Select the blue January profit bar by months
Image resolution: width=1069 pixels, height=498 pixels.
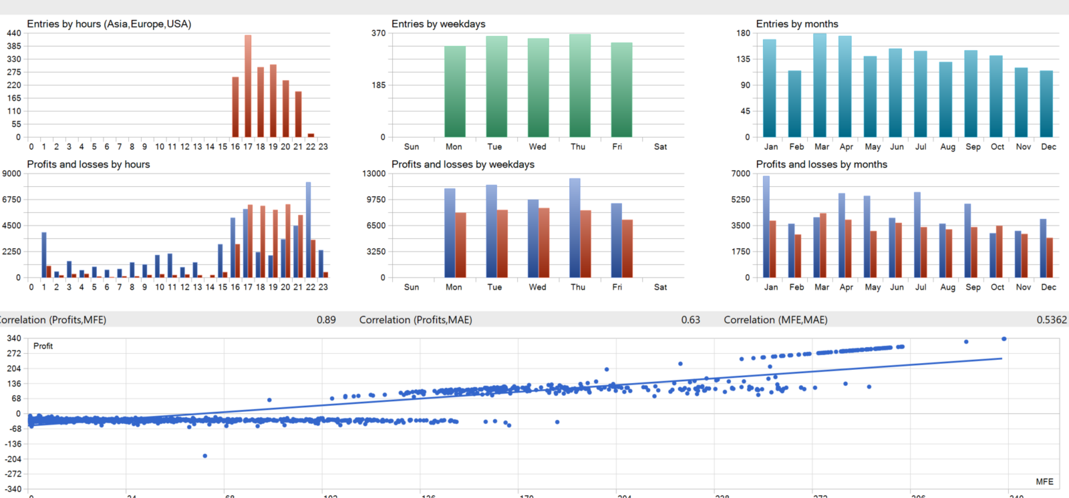pos(766,227)
